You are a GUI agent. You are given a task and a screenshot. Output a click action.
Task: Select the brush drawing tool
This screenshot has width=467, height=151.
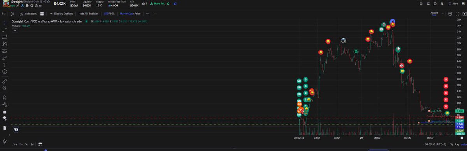[x=5, y=58]
